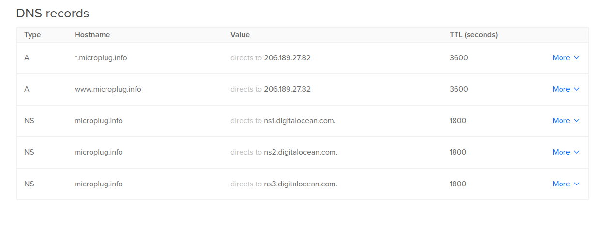Image resolution: width=607 pixels, height=226 pixels.
Task: Click the Hostname column header
Action: click(x=92, y=35)
